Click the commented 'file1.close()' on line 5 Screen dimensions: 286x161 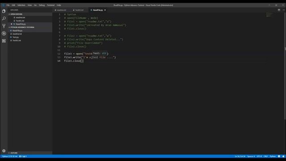point(75,29)
